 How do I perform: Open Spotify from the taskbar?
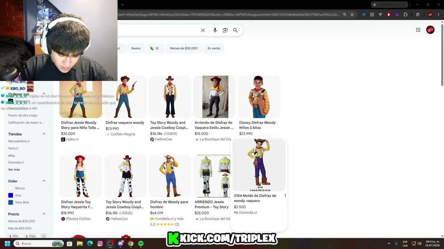tap(140, 243)
